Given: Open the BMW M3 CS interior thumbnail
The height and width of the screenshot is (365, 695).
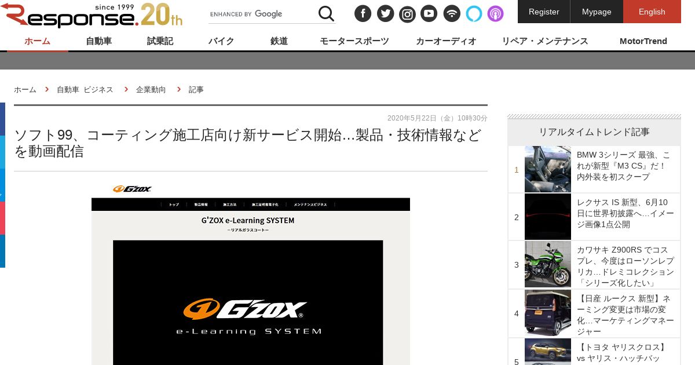Looking at the screenshot, I should pyautogui.click(x=548, y=169).
